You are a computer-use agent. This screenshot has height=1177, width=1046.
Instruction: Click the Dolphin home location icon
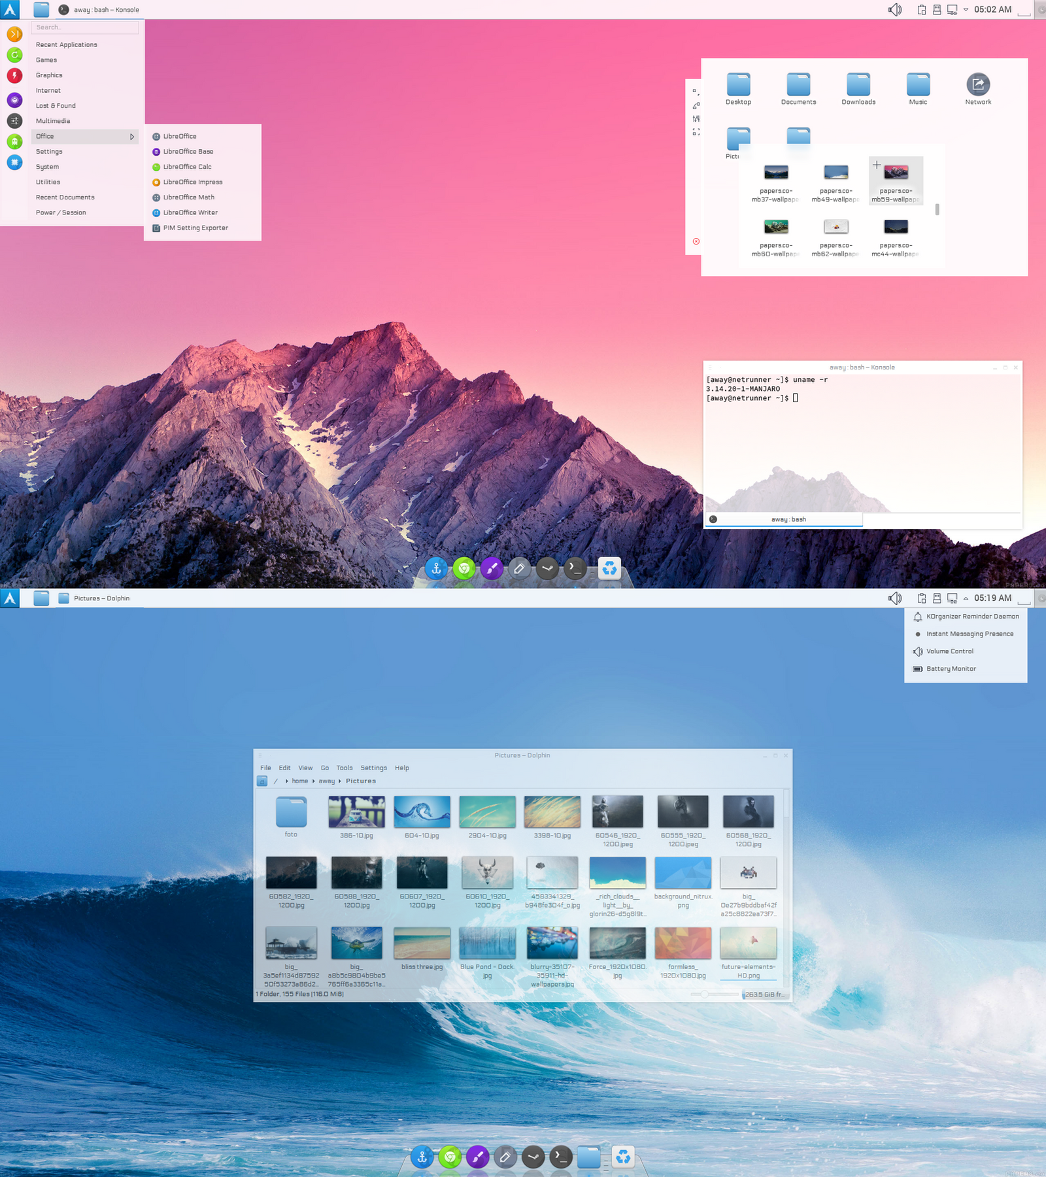262,781
